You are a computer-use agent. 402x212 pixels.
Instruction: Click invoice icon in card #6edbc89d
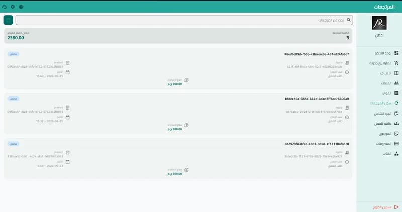[x=347, y=63]
